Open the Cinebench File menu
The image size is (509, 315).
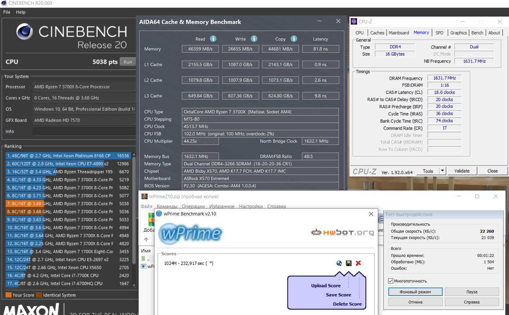pos(7,12)
